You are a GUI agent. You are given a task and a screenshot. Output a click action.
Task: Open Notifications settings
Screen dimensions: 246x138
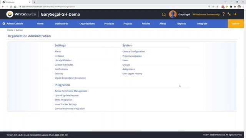[x=61, y=69]
